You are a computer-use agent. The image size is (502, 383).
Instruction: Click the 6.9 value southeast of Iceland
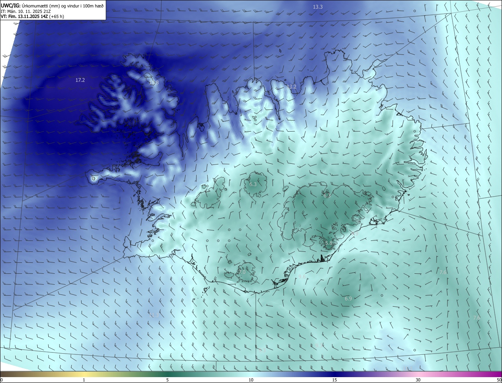[348, 299]
